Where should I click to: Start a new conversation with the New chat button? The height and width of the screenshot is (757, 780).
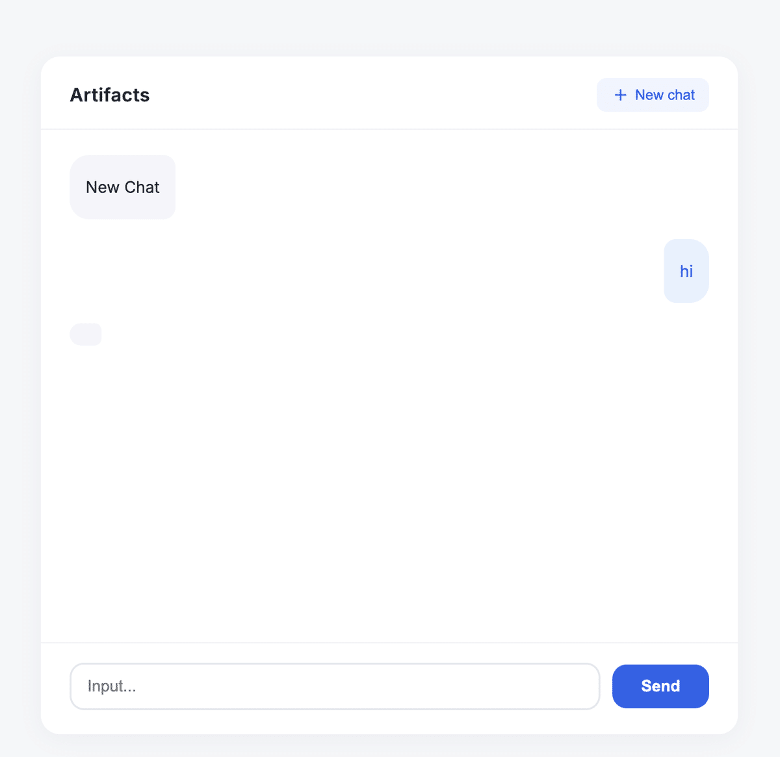tap(653, 95)
